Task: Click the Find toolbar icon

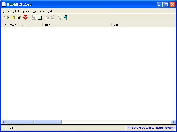Action: pos(59,18)
